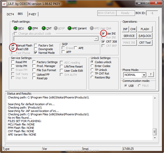Check the Factory Settings service checkbox
Image resolution: width=164 pixels, height=153 pixels.
tap(34, 62)
